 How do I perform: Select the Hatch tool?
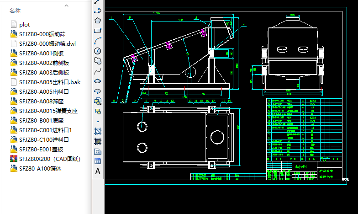pos(98,131)
